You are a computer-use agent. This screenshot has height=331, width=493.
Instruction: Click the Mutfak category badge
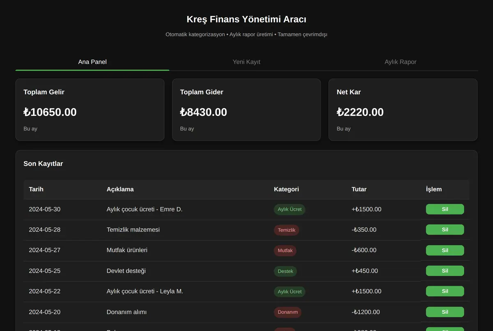coord(285,251)
